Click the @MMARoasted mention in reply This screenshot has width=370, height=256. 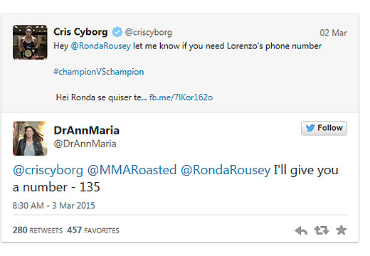click(x=132, y=170)
